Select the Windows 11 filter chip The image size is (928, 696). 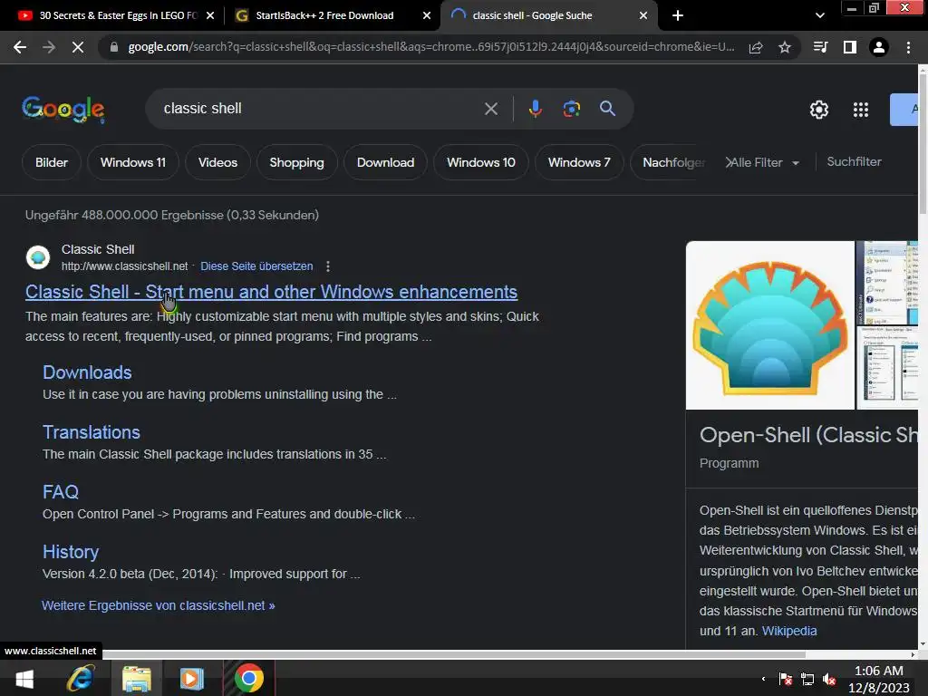tap(133, 162)
